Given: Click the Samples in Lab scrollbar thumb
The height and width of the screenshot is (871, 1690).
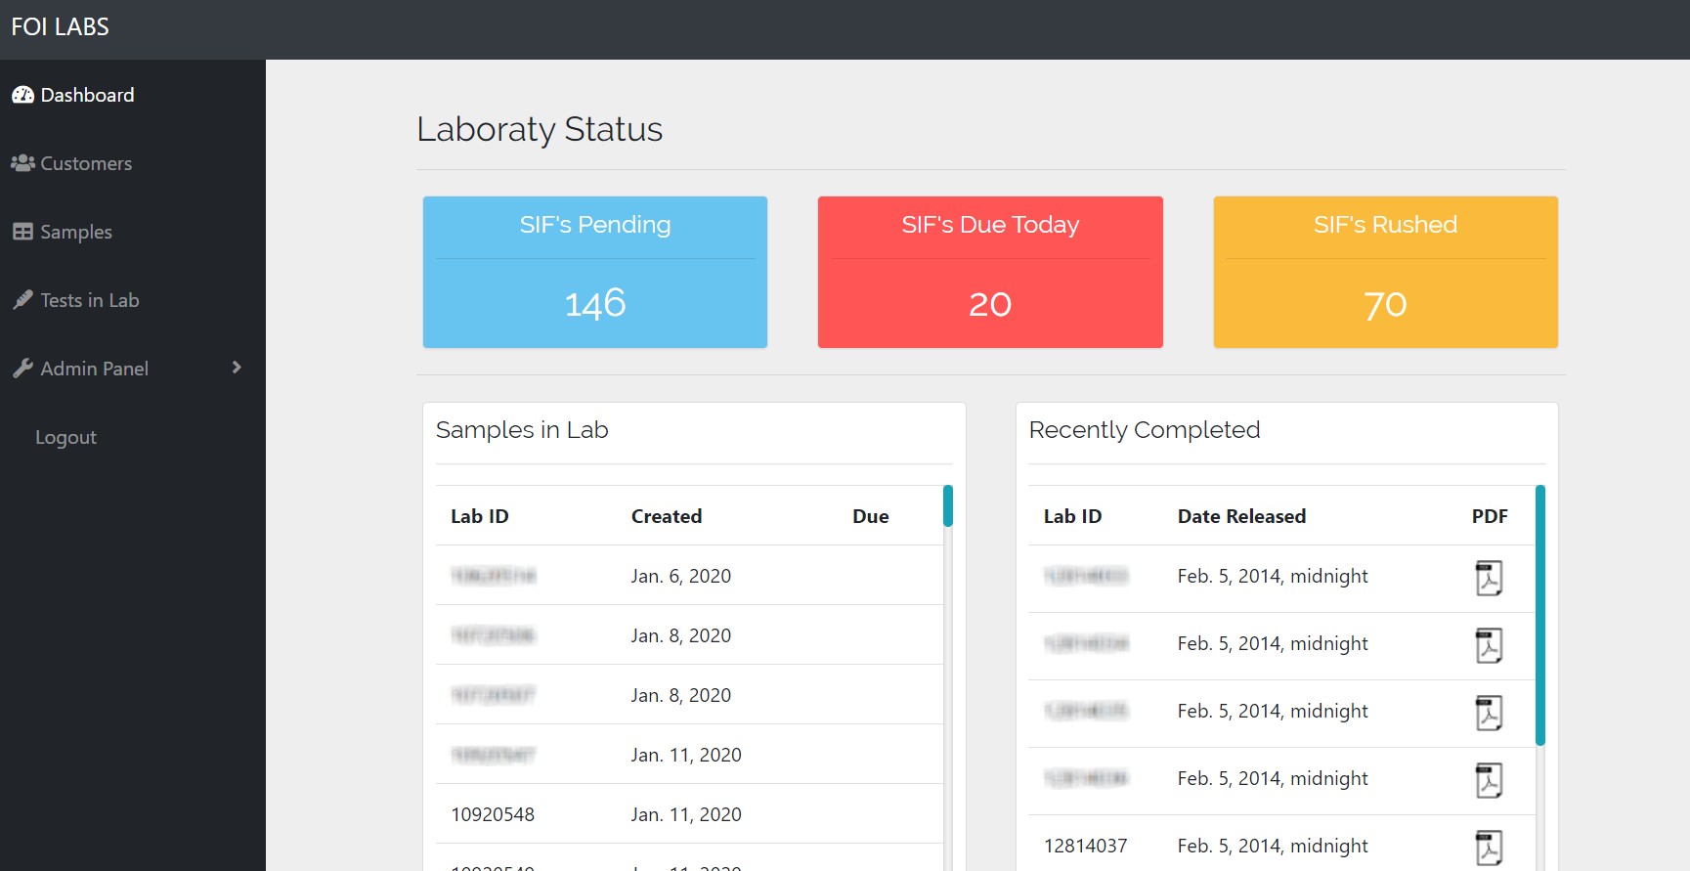Looking at the screenshot, I should click(947, 505).
